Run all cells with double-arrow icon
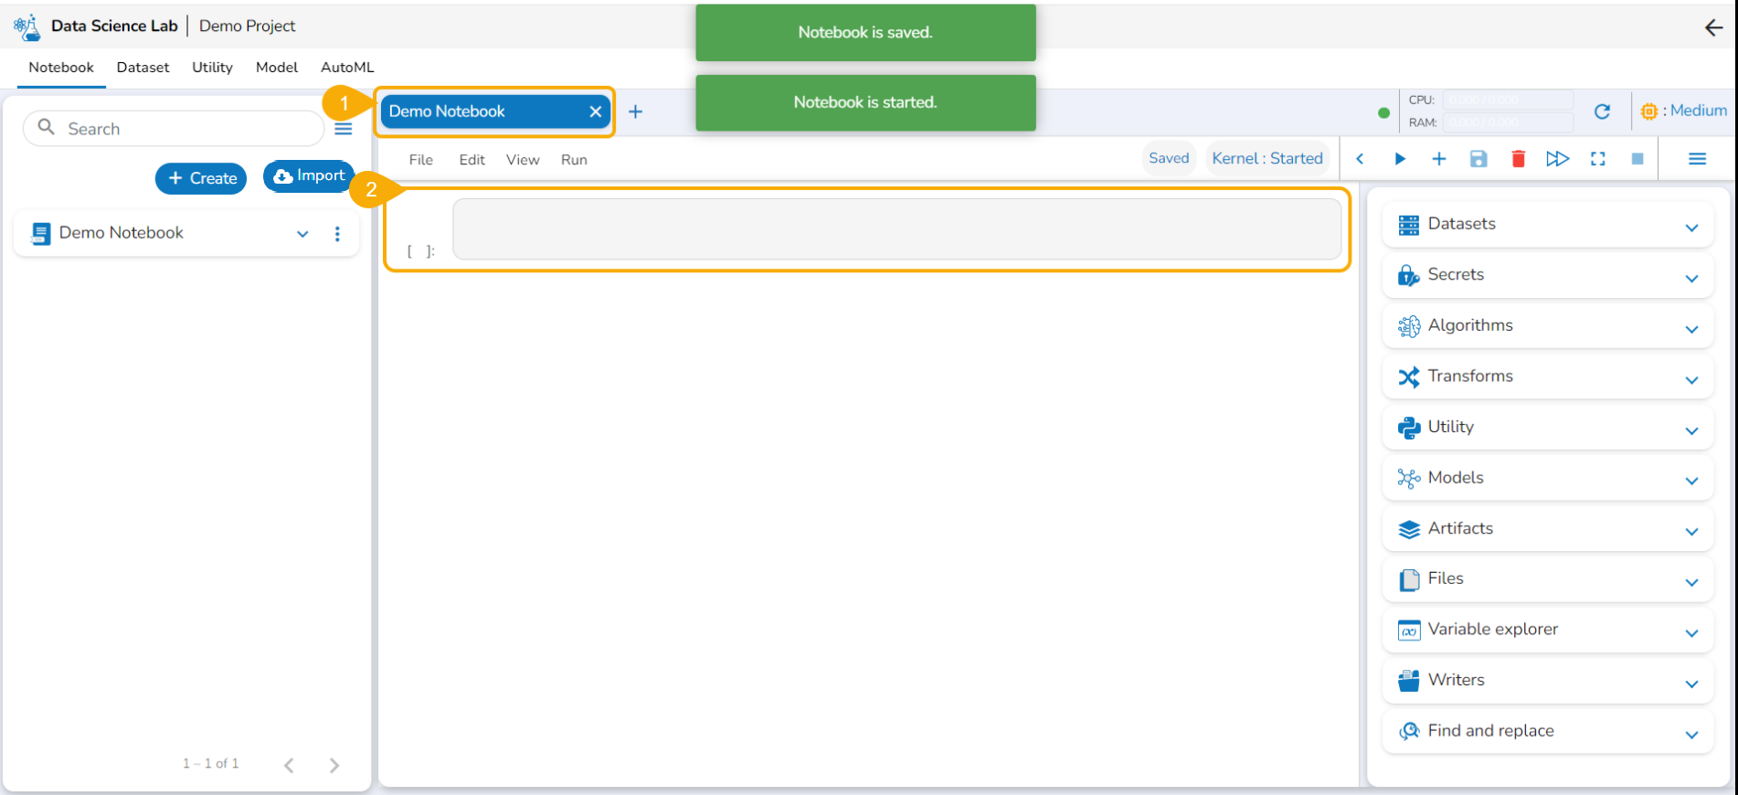The width and height of the screenshot is (1738, 795). [1557, 159]
